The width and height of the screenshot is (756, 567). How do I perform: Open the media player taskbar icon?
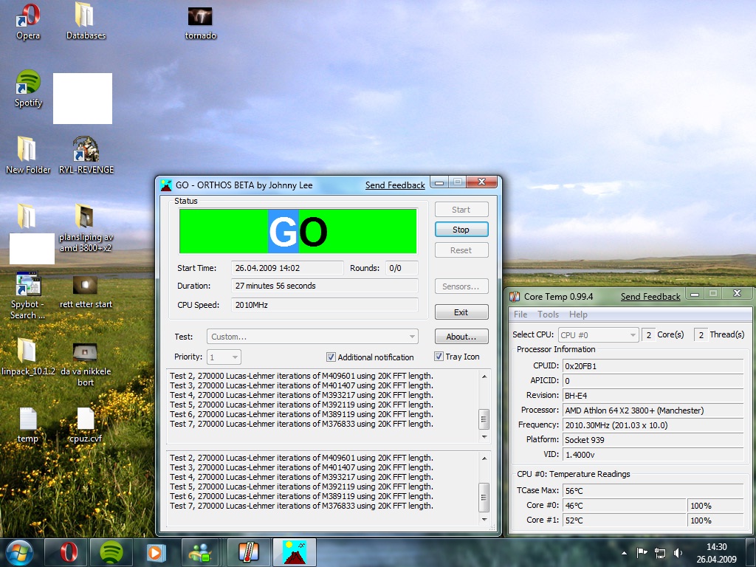click(x=156, y=552)
